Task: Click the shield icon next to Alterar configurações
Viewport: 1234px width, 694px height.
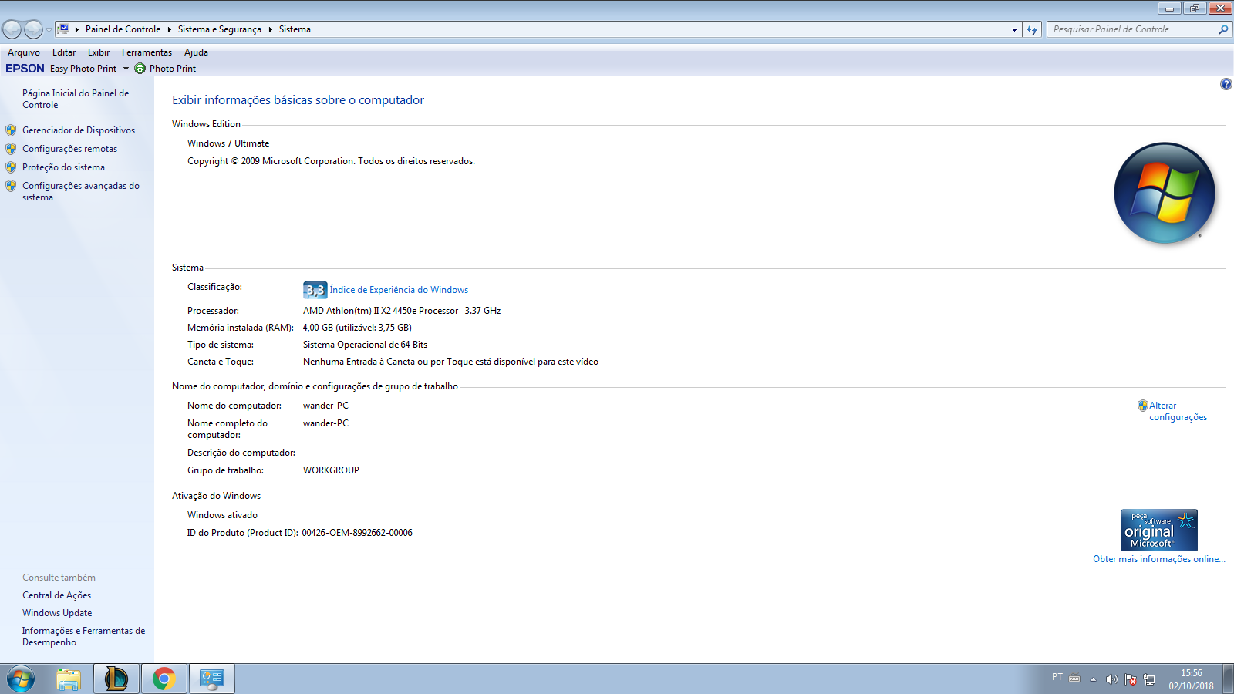Action: [x=1143, y=406]
